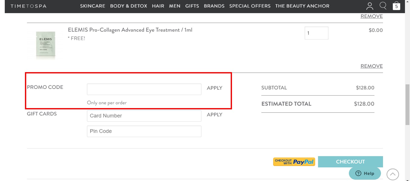Image resolution: width=410 pixels, height=181 pixels.
Task: Open the BODY & DETOX menu
Action: point(129,6)
